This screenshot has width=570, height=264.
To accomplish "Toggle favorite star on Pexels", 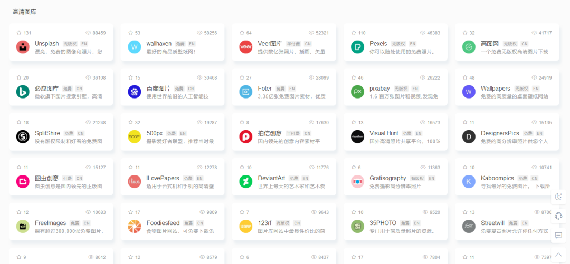I will (353, 33).
